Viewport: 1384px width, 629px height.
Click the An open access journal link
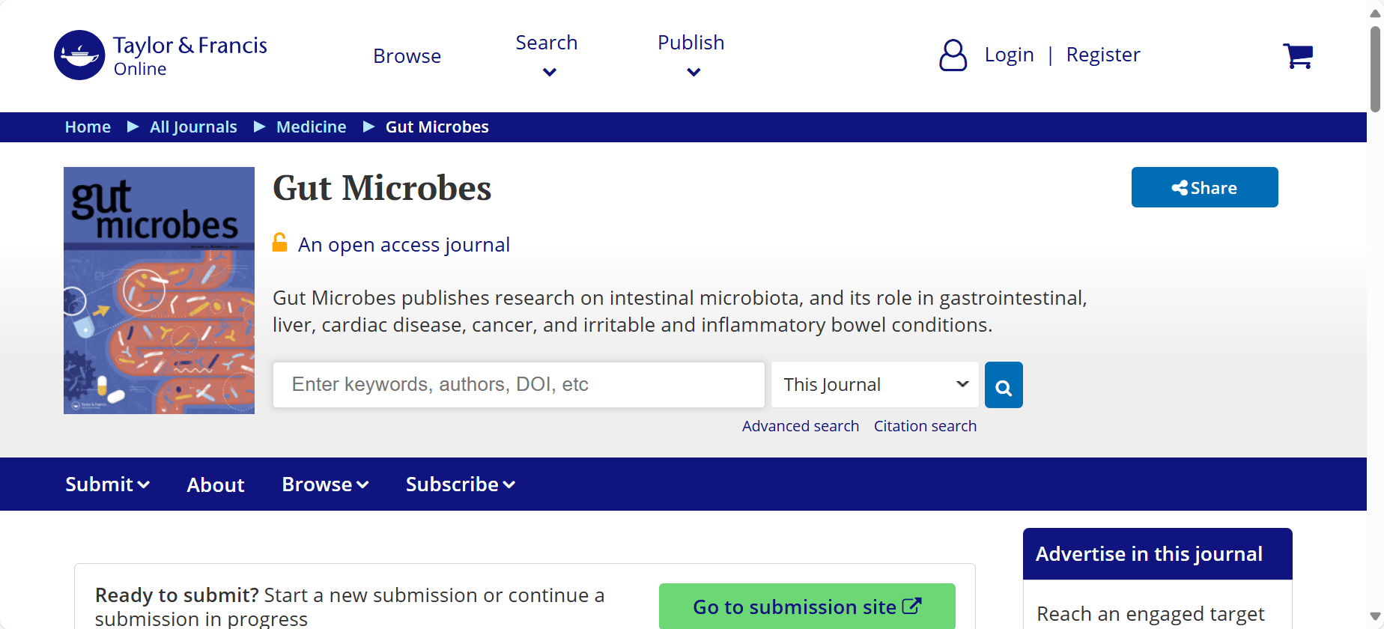coord(404,245)
